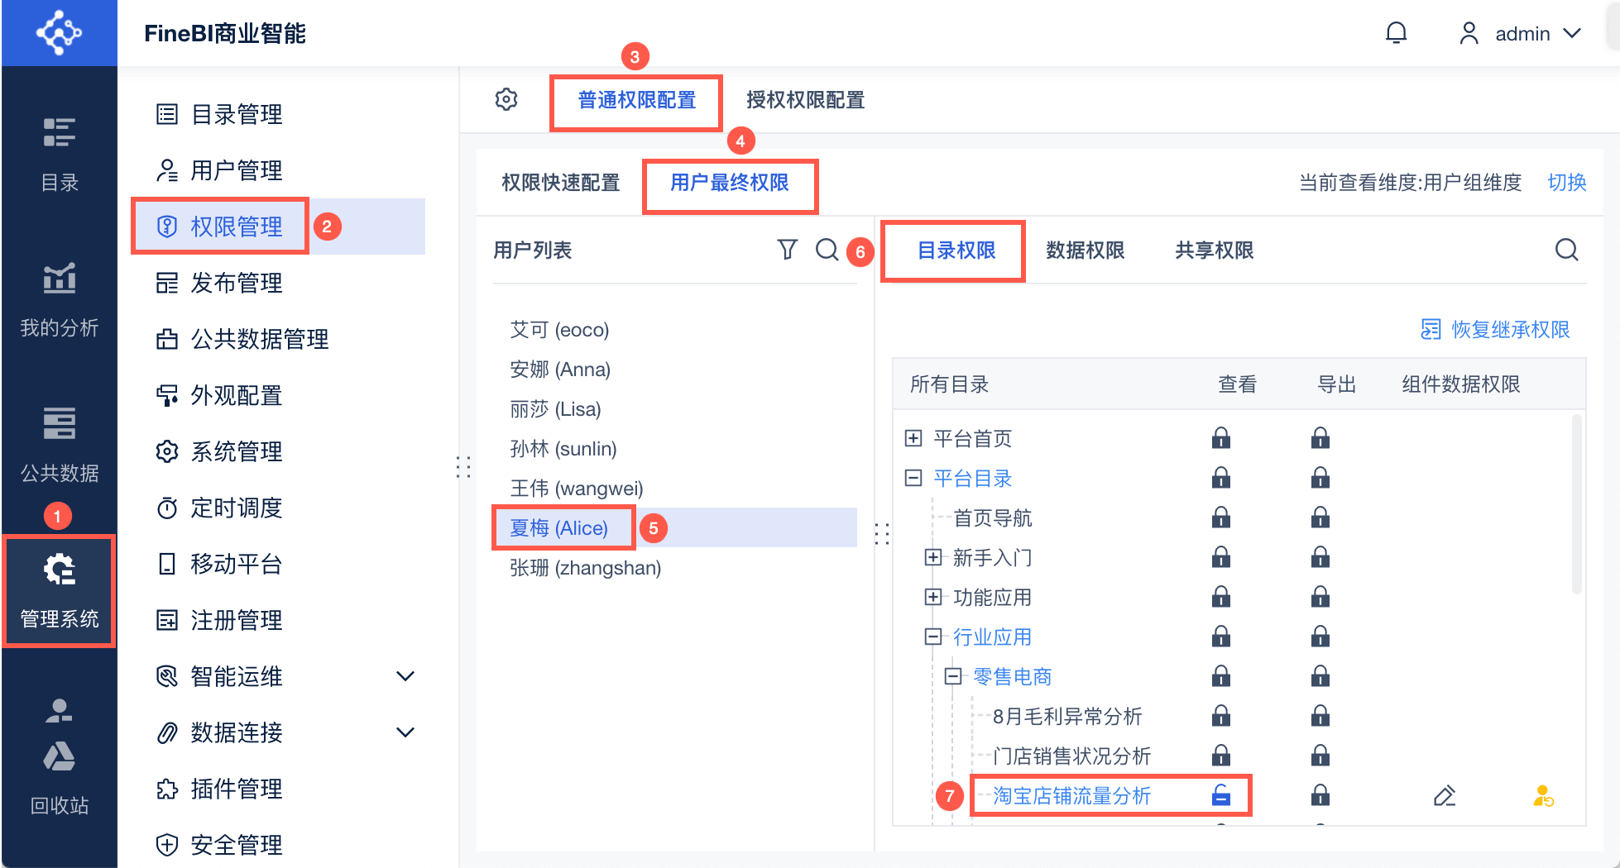Toggle view lock for 淘宝店铺流量分析

pos(1220,796)
